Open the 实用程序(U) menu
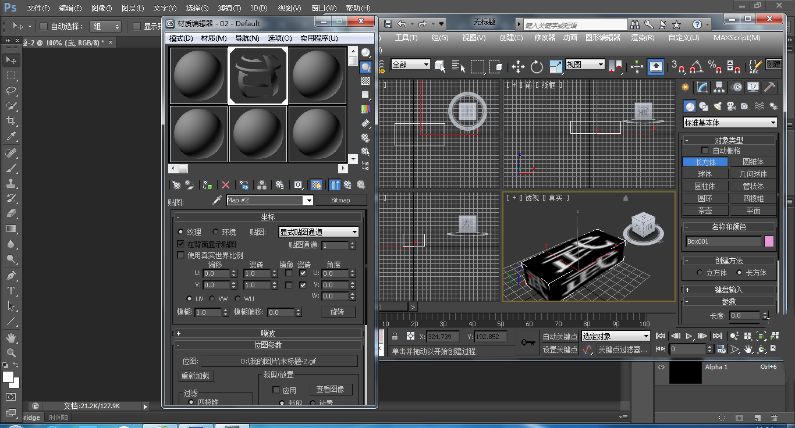Viewport: 795px width, 428px height. point(319,38)
